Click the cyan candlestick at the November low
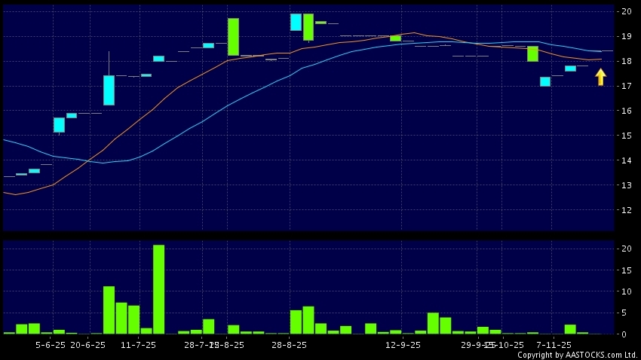Screen dimensions: 641x360 coord(544,81)
